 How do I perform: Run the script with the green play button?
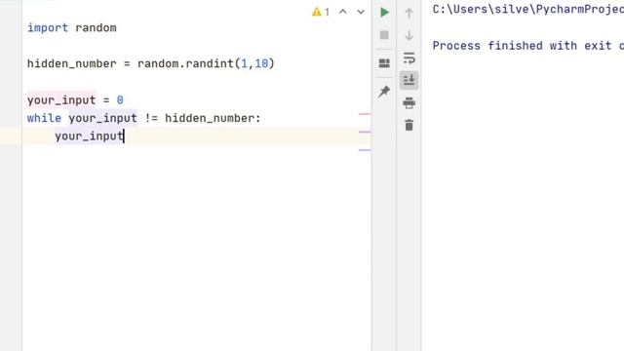click(x=384, y=13)
